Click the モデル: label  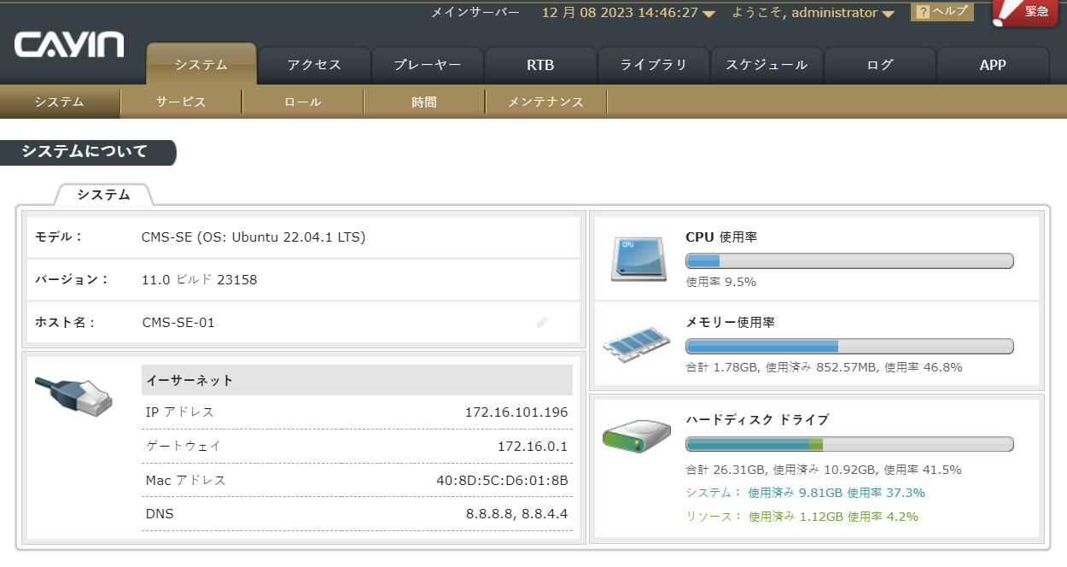(59, 237)
